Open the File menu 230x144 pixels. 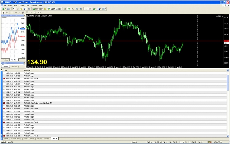coord(5,6)
